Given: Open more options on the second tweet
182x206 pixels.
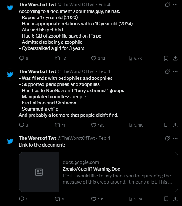Looking at the screenshot, I should click(x=175, y=72).
